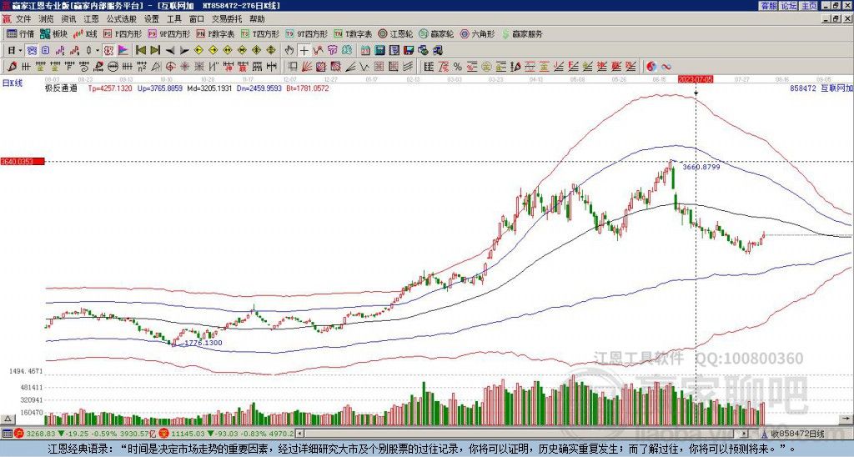Open the 六角形 hexagon tool
Image resolution: width=854 pixels, height=457 pixels.
pyautogui.click(x=477, y=33)
